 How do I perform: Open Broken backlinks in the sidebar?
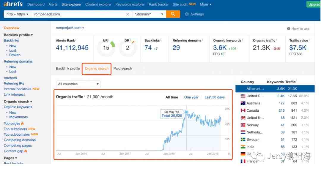tap(15, 55)
